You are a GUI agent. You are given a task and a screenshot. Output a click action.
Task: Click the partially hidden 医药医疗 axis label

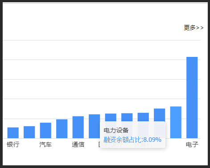111,144
